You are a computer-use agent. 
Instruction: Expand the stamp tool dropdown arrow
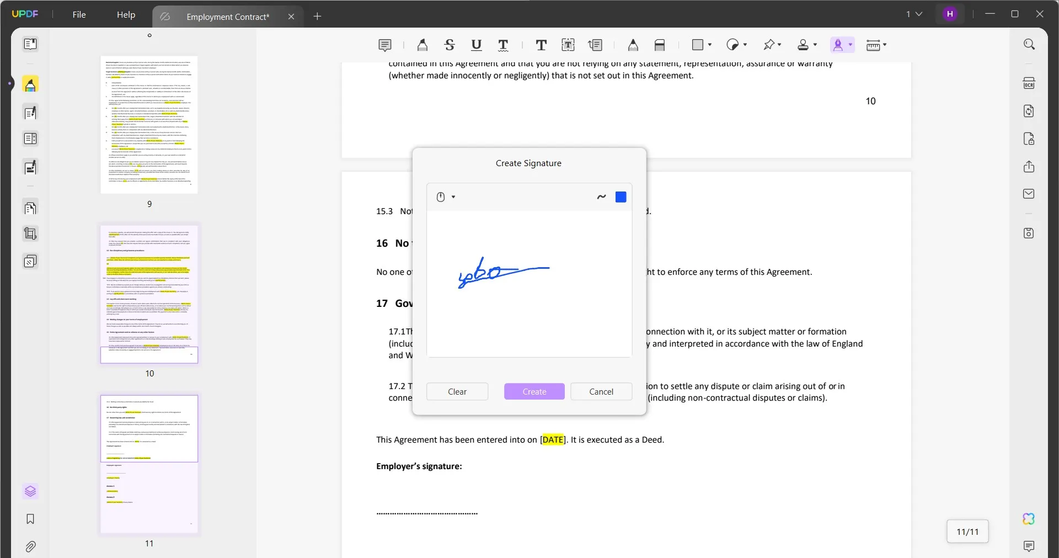point(815,45)
